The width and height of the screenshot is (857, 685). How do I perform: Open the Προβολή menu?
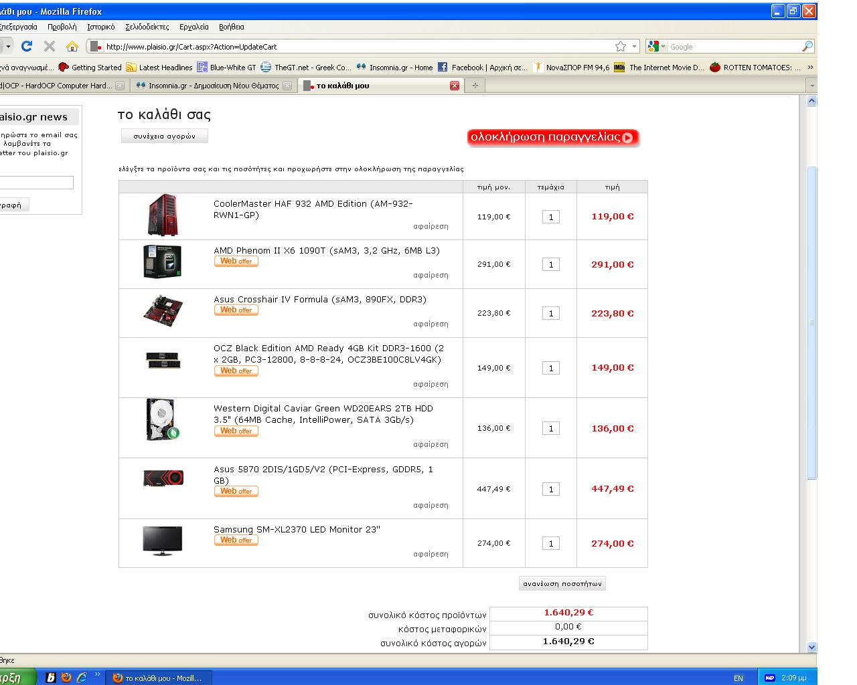pos(62,27)
